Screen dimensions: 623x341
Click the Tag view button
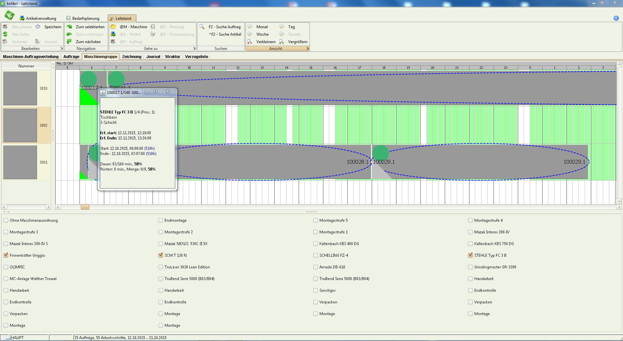(x=291, y=27)
